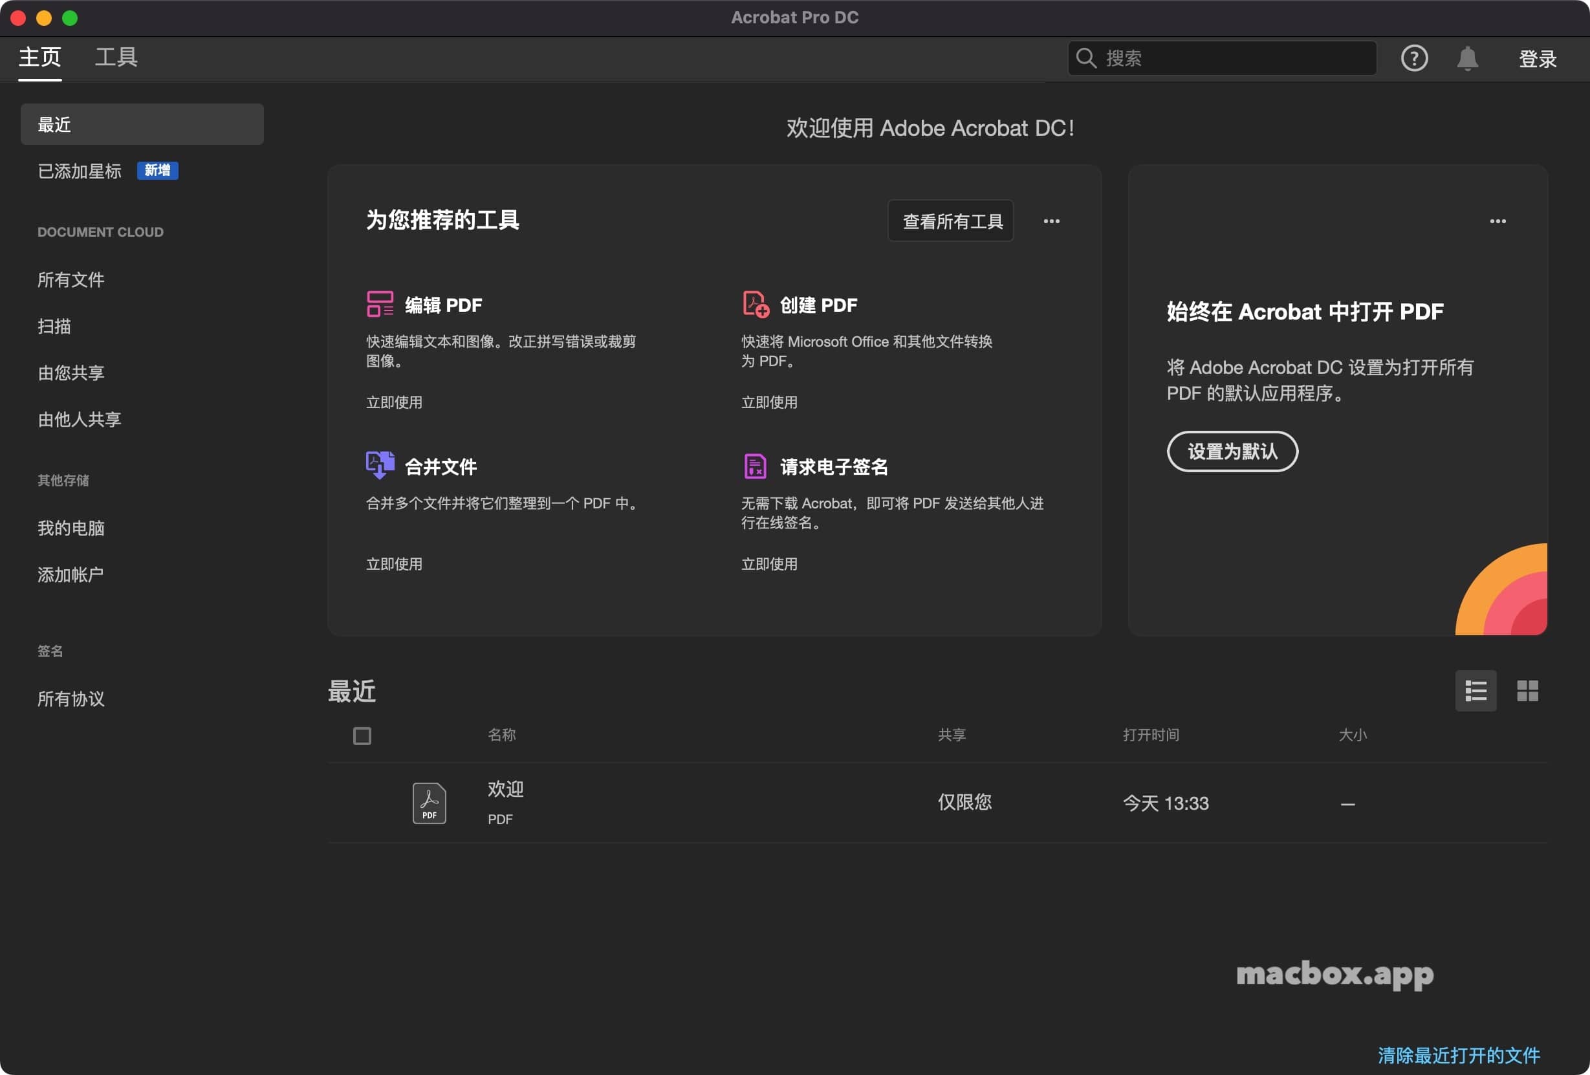Click the 创建 PDF title text
Screen dimensions: 1590x1075
818,305
